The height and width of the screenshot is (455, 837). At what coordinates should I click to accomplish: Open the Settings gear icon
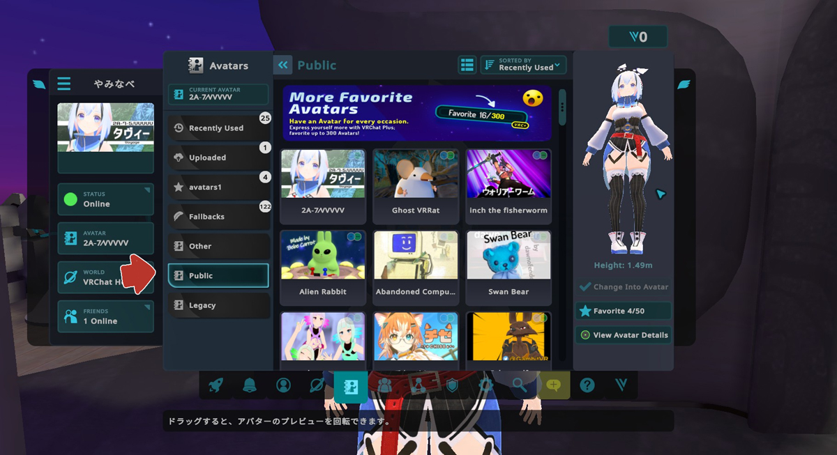tap(485, 385)
